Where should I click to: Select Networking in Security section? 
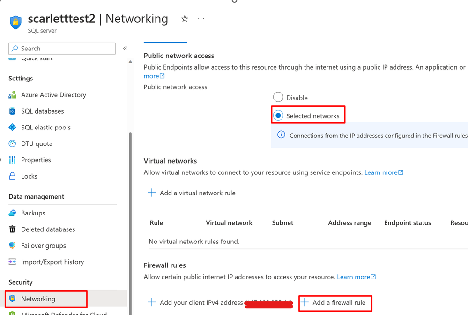coord(38,299)
